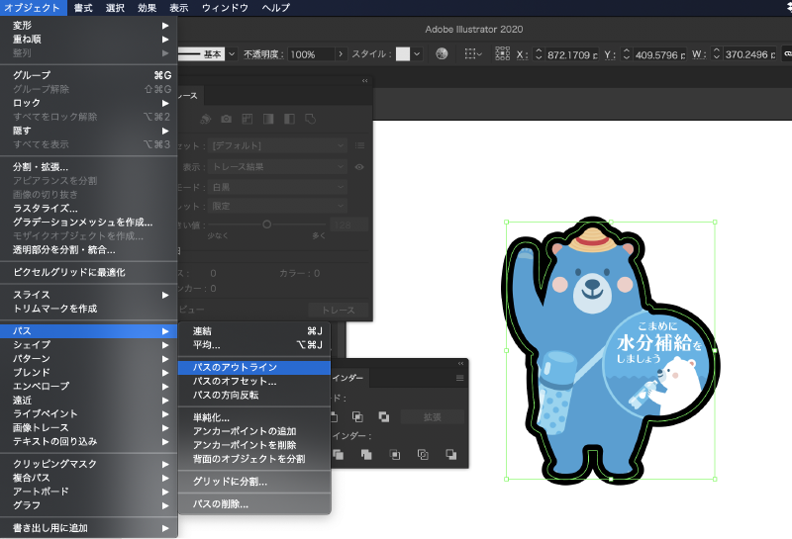Open the オブジェクト menu

tap(33, 8)
